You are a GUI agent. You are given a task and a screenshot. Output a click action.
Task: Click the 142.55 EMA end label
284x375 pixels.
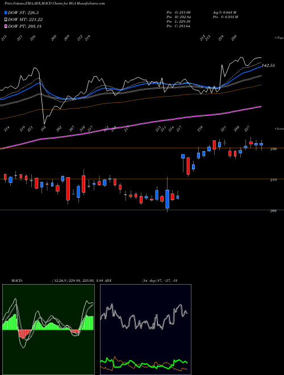pyautogui.click(x=269, y=65)
